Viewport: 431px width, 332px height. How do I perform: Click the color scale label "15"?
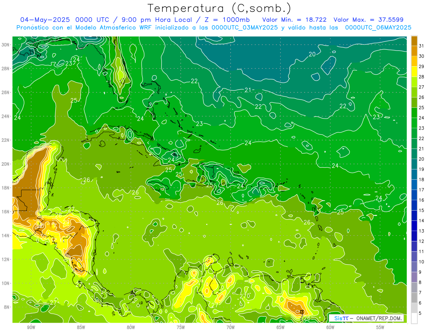point(422,210)
